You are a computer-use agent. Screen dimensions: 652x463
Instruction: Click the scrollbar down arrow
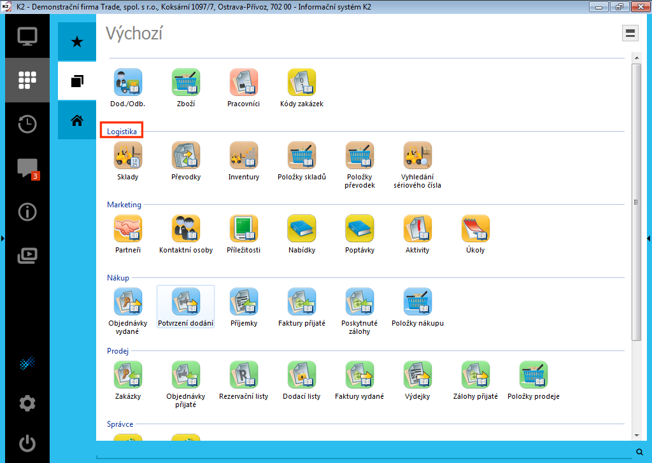click(x=637, y=436)
